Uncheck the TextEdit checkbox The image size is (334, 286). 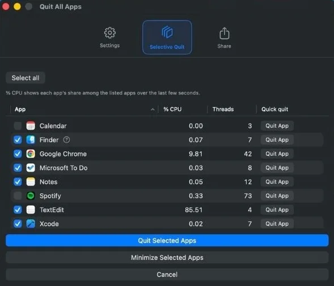point(18,210)
